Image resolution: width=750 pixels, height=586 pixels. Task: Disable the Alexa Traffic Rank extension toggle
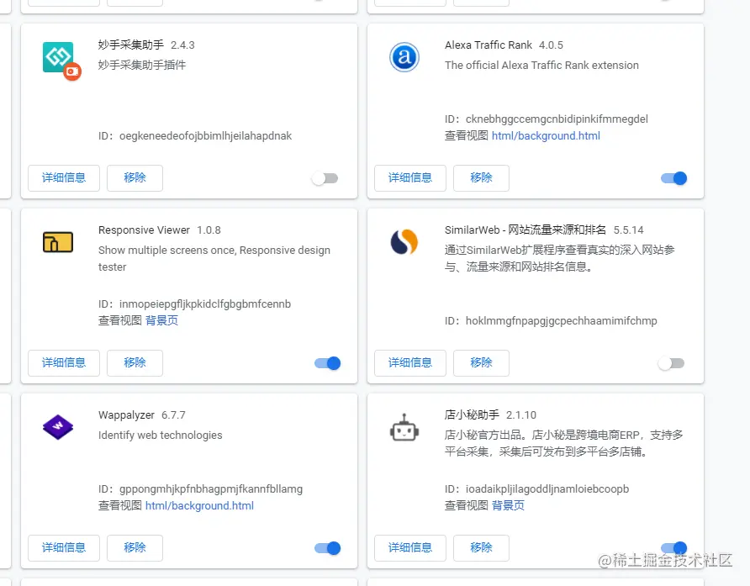tap(673, 178)
